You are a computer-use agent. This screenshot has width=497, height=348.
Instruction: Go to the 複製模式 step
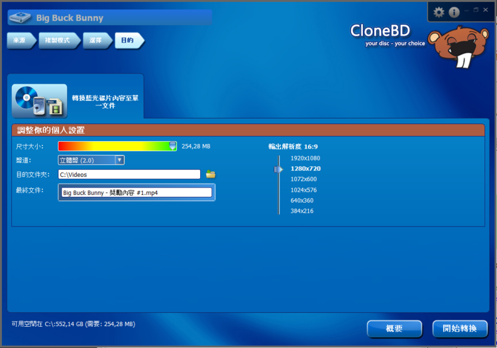pyautogui.click(x=59, y=40)
